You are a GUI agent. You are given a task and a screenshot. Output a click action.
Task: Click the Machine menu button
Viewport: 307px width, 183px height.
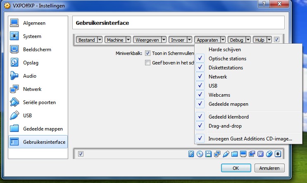[115, 40]
